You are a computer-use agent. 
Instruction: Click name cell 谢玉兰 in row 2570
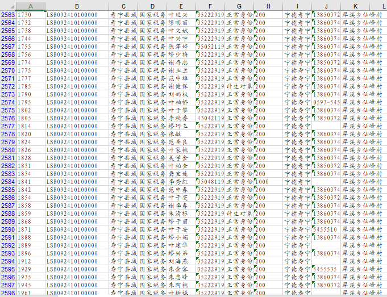[181, 70]
